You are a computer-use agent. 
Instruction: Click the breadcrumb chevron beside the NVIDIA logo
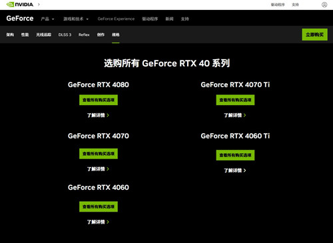(x=39, y=5)
